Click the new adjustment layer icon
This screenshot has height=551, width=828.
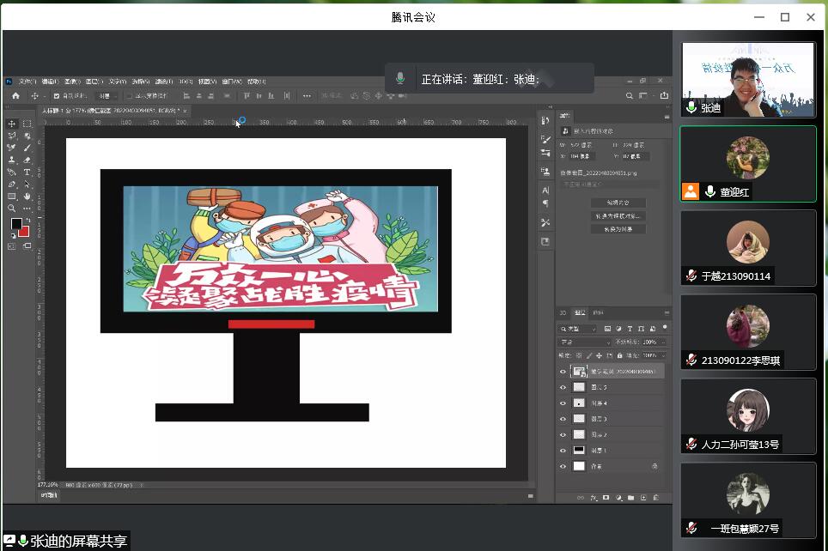[x=618, y=498]
